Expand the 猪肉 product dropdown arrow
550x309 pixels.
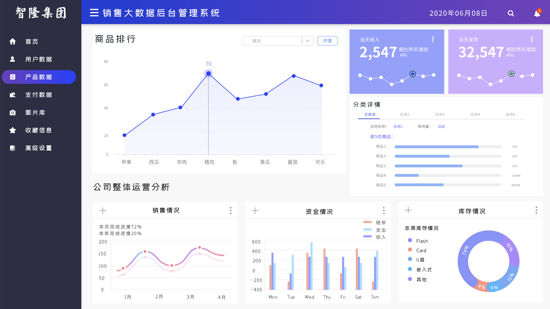coord(308,41)
